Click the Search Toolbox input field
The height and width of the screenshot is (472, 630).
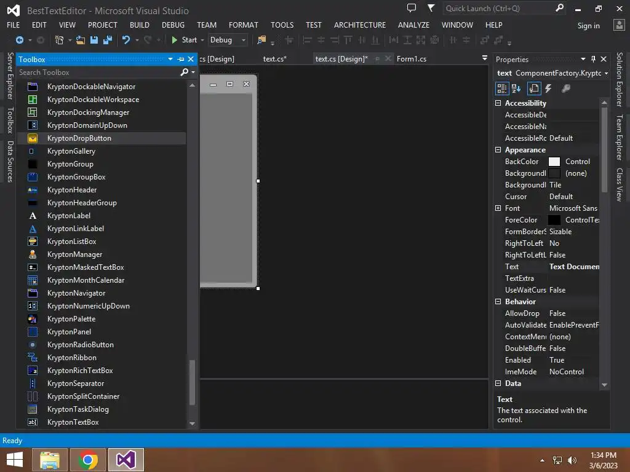[98, 73]
